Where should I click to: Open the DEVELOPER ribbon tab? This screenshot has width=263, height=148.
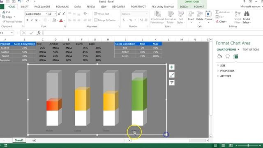[119, 7]
